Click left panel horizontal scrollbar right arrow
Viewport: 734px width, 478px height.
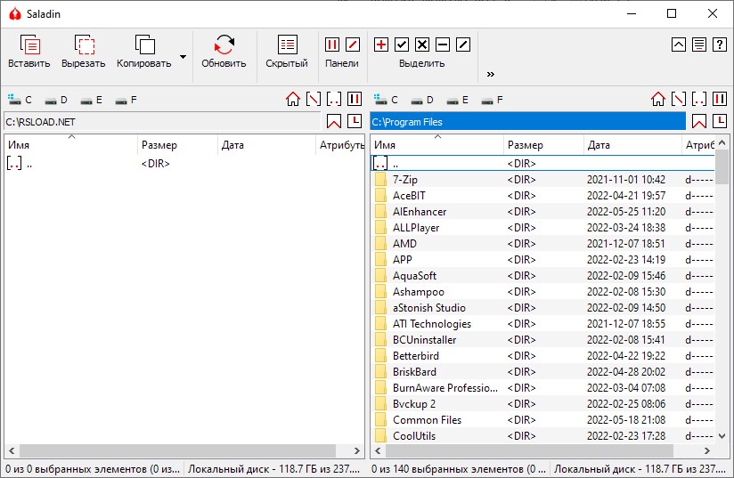click(357, 451)
